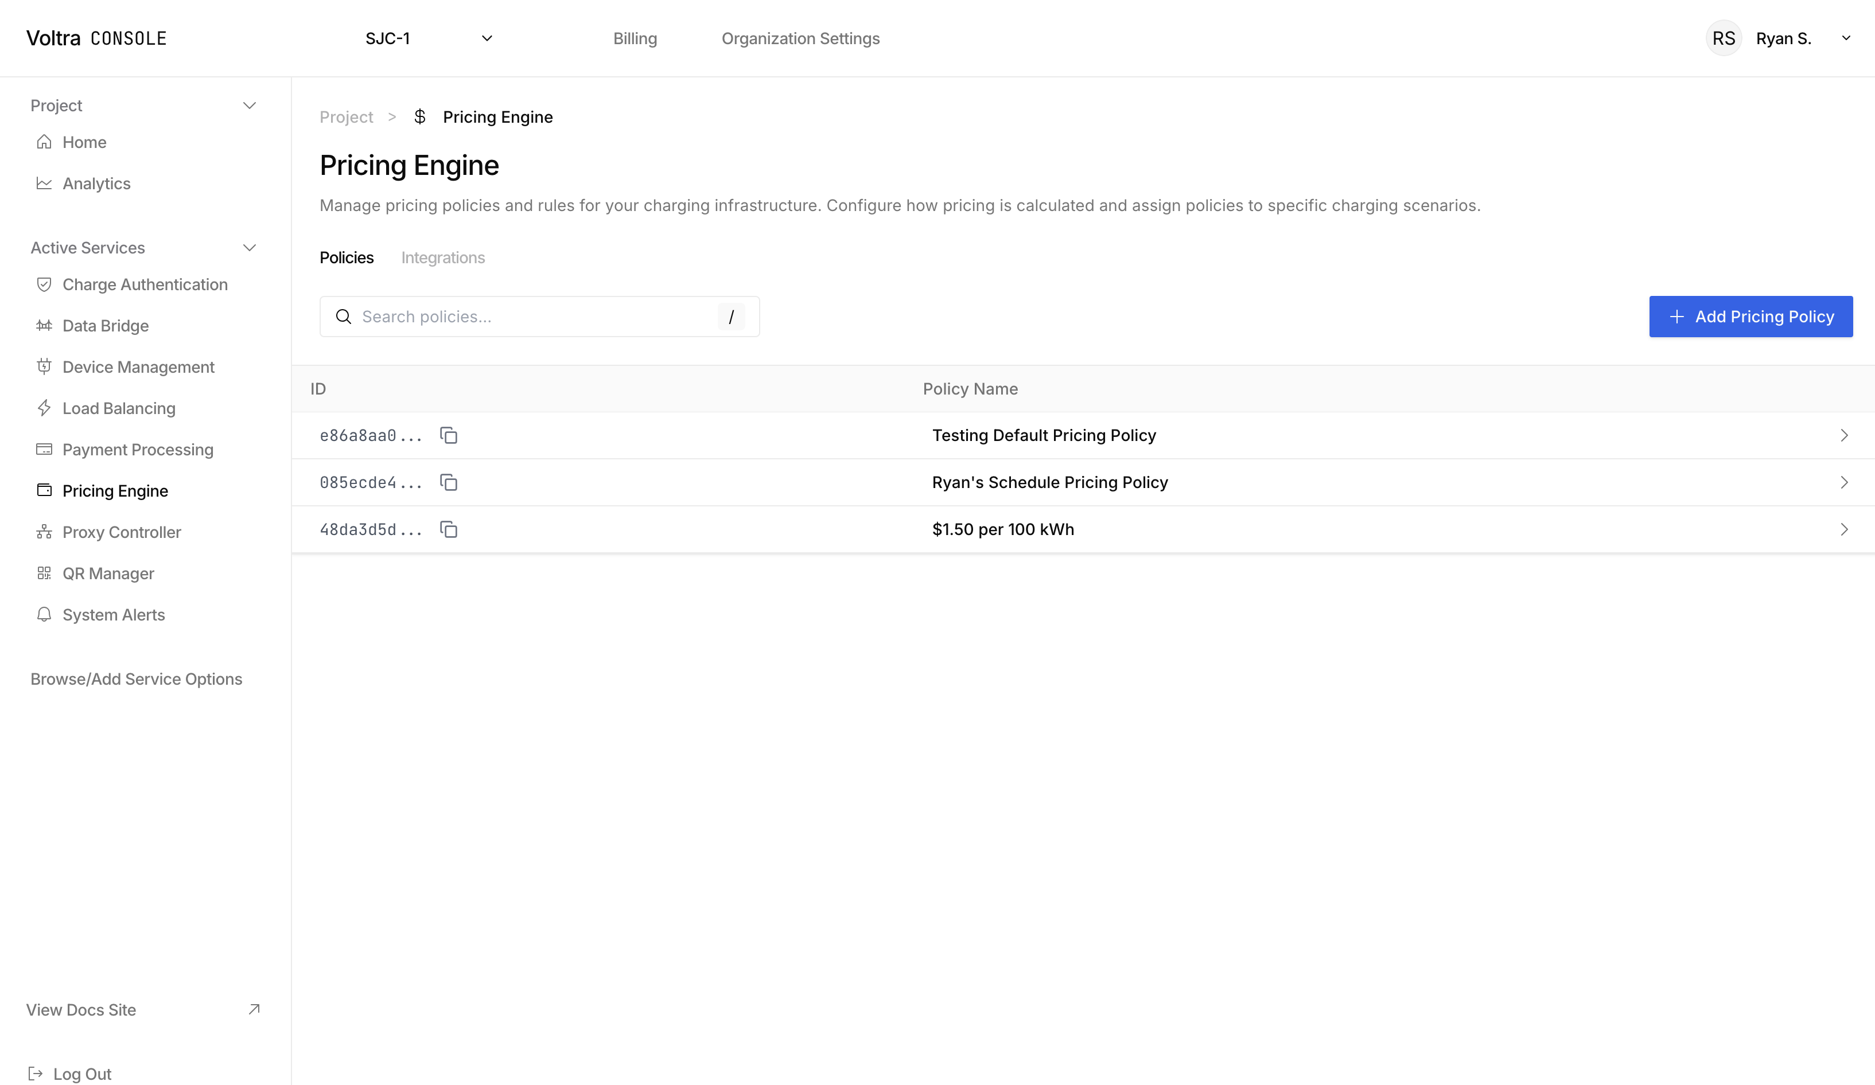Click the search magnifier in the policies search
The height and width of the screenshot is (1085, 1875).
[x=344, y=316]
